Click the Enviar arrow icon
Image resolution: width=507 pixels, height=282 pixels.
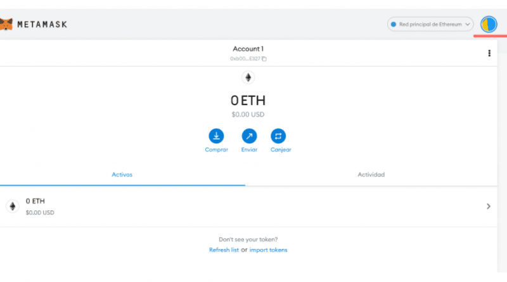coord(249,136)
